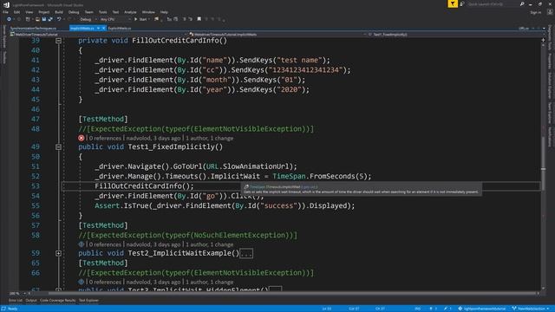Switch to the SynchronizationTechniques.cs tab
The image size is (555, 312).
[x=33, y=28]
